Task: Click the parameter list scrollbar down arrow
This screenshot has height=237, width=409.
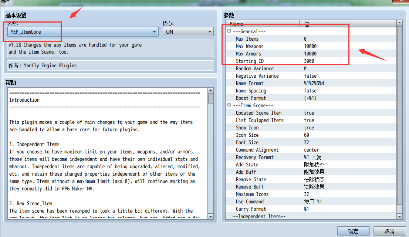Action: point(399,216)
